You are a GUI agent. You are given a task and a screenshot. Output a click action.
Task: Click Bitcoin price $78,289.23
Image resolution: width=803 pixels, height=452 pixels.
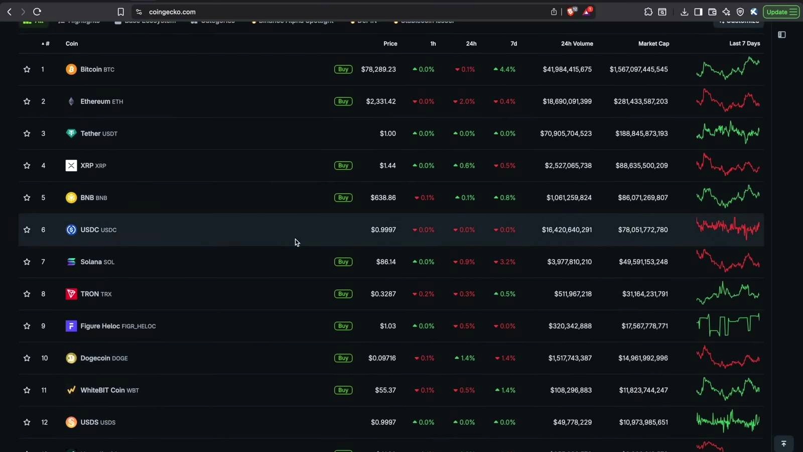coord(378,69)
